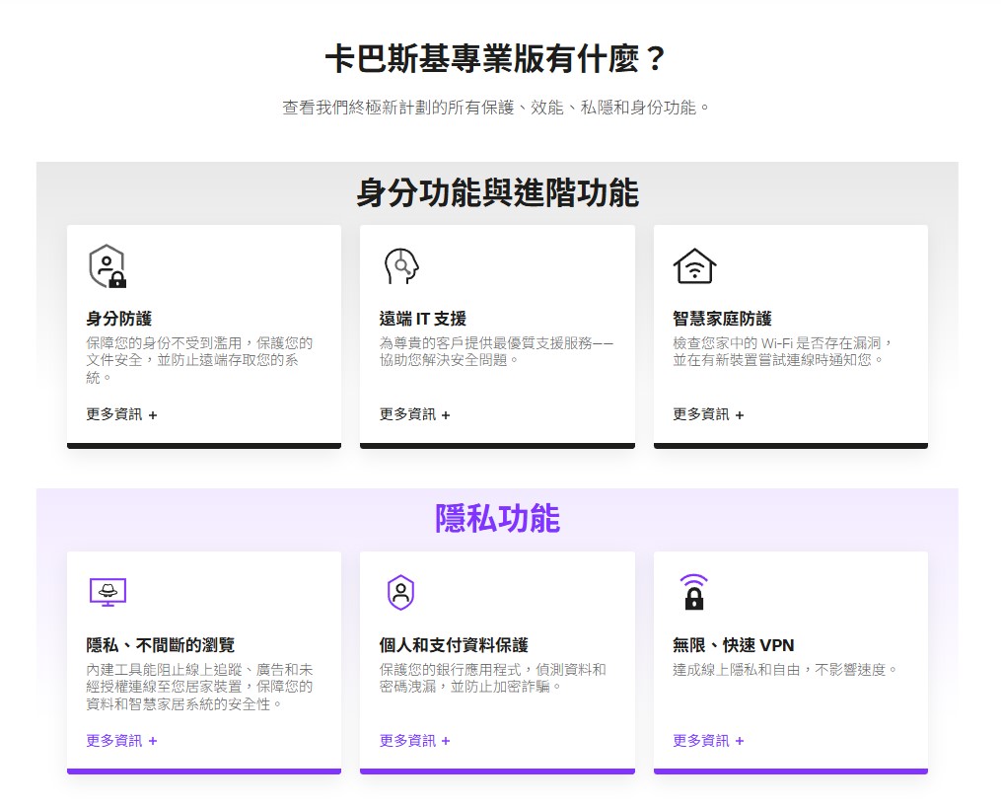
Task: Click the VPN padlock Wi-Fi icon
Action: (694, 592)
